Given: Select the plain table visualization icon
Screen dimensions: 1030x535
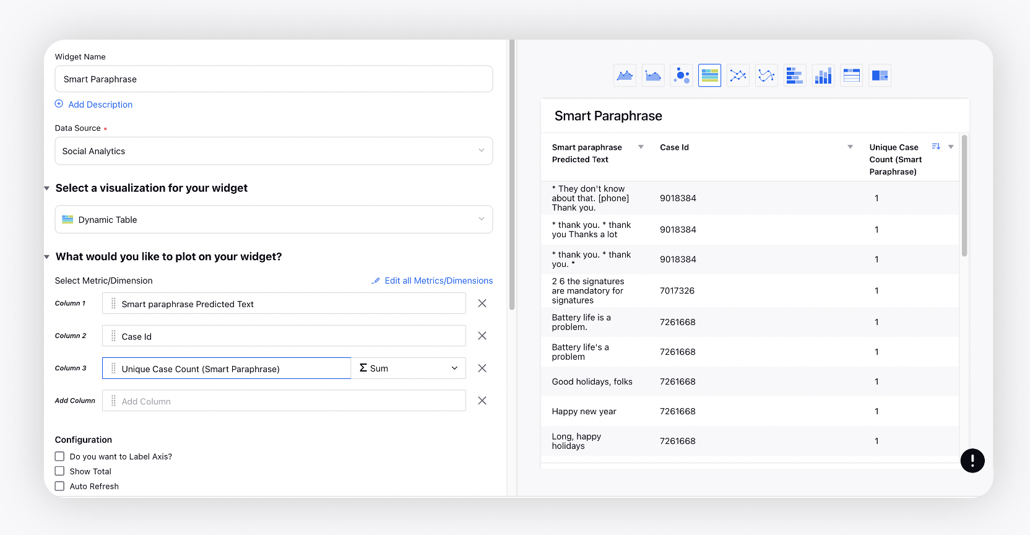Looking at the screenshot, I should click(x=852, y=76).
